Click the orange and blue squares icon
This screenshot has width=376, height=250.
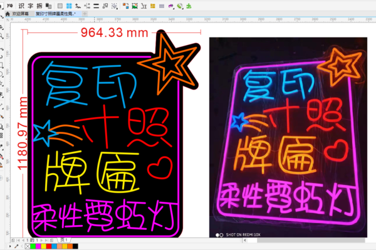[x=125, y=6]
